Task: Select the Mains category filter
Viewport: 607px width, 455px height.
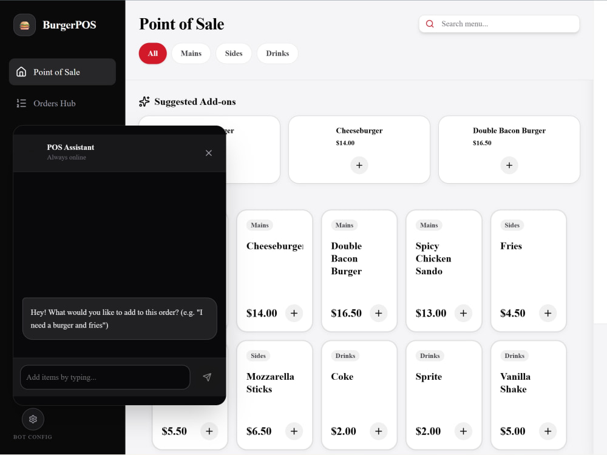Action: (191, 53)
